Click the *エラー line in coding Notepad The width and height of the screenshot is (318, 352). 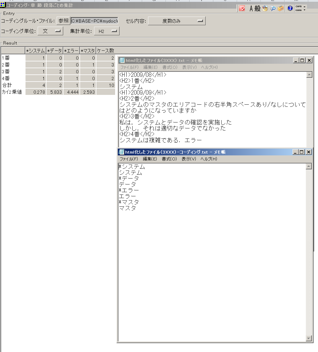click(129, 190)
